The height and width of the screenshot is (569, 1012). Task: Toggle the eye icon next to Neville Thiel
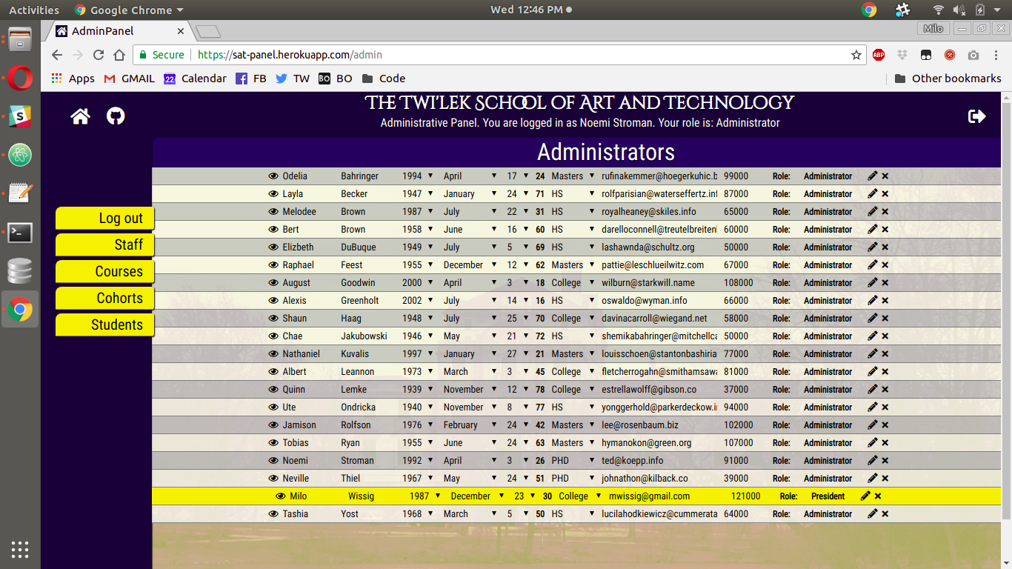273,479
